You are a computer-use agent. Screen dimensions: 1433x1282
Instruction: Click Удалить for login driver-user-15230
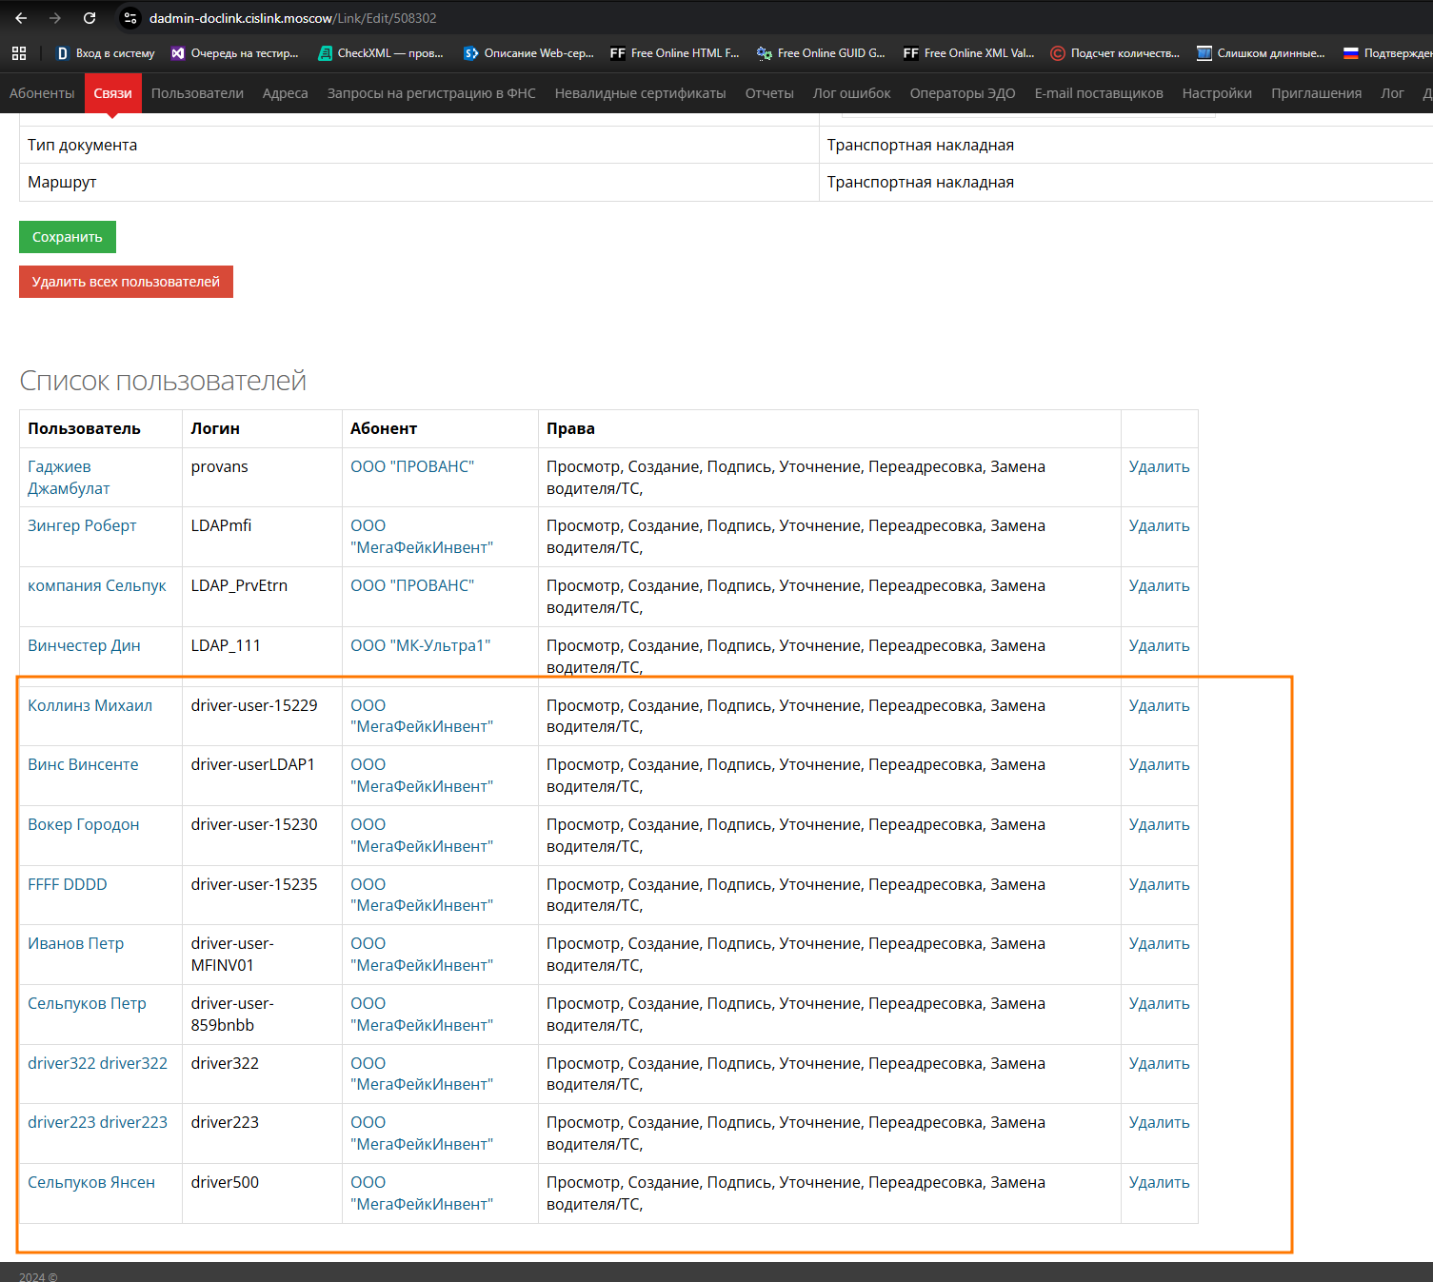(1159, 824)
